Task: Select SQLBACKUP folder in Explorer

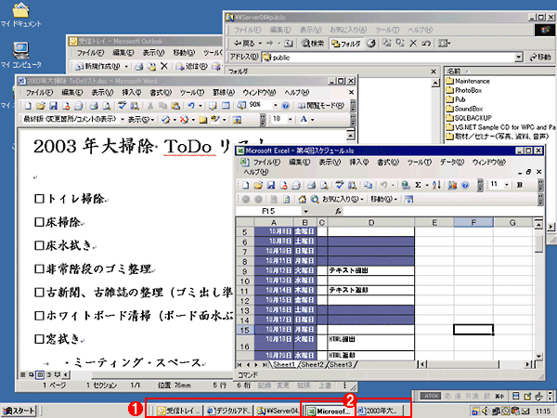Action: coord(469,118)
